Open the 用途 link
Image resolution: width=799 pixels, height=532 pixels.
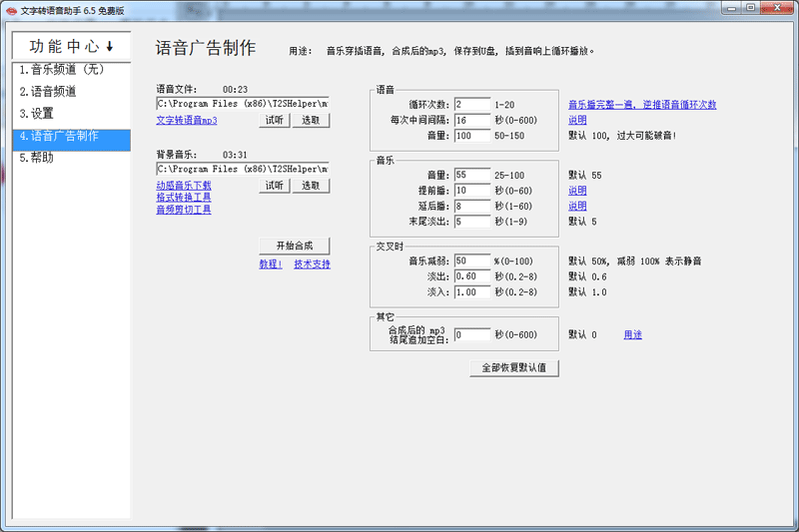633,334
